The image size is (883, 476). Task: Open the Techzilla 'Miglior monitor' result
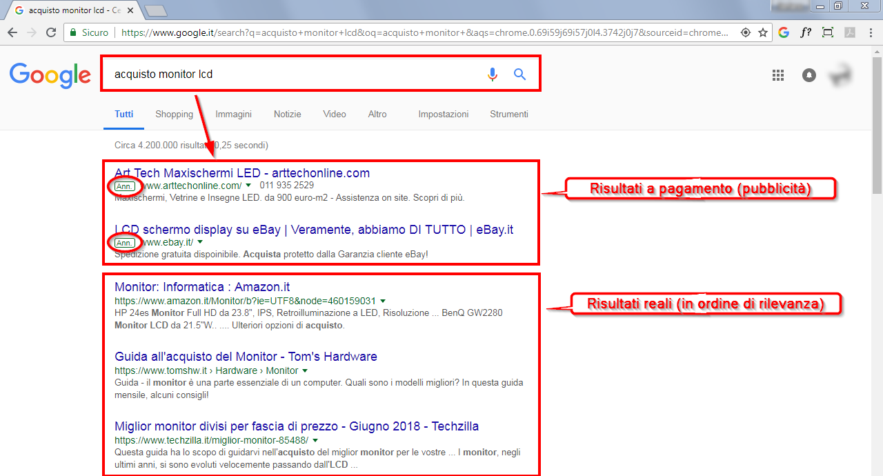297,426
